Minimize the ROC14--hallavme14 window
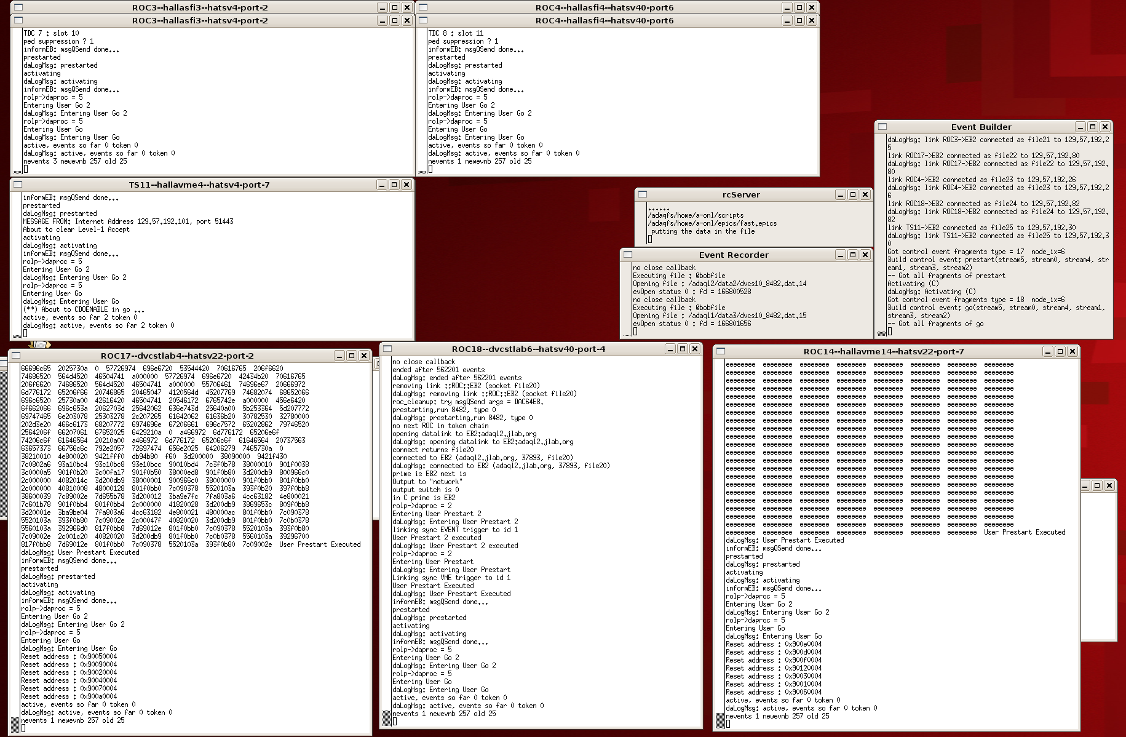 tap(1048, 351)
